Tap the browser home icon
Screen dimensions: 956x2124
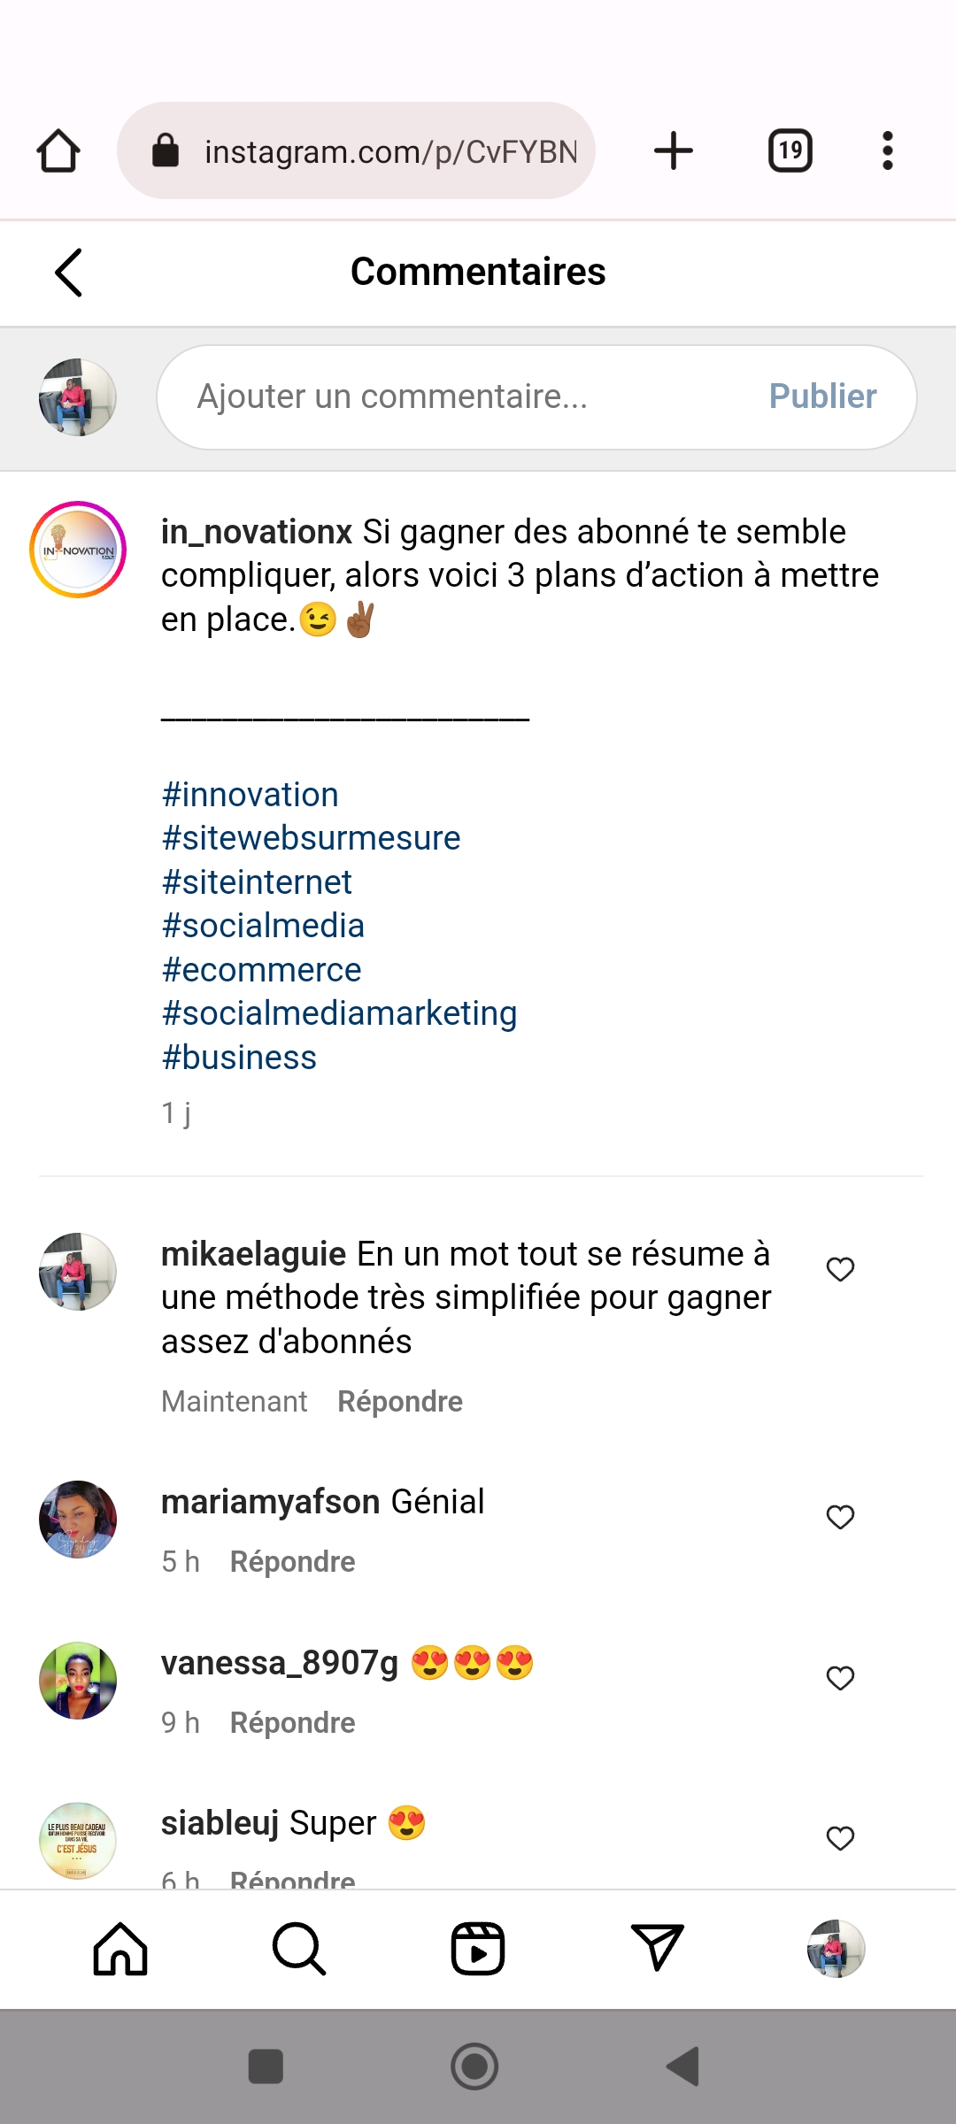(58, 150)
